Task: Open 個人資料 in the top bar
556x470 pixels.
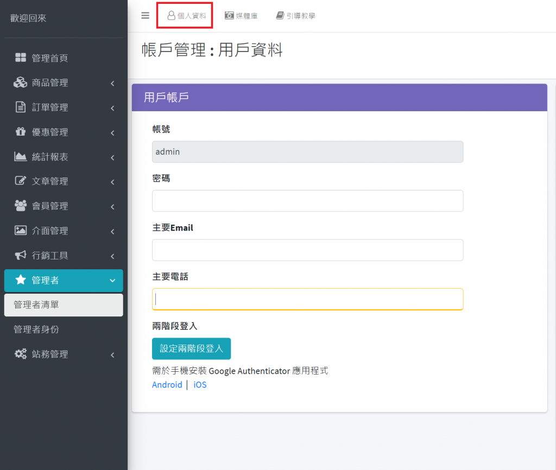Action: 187,16
